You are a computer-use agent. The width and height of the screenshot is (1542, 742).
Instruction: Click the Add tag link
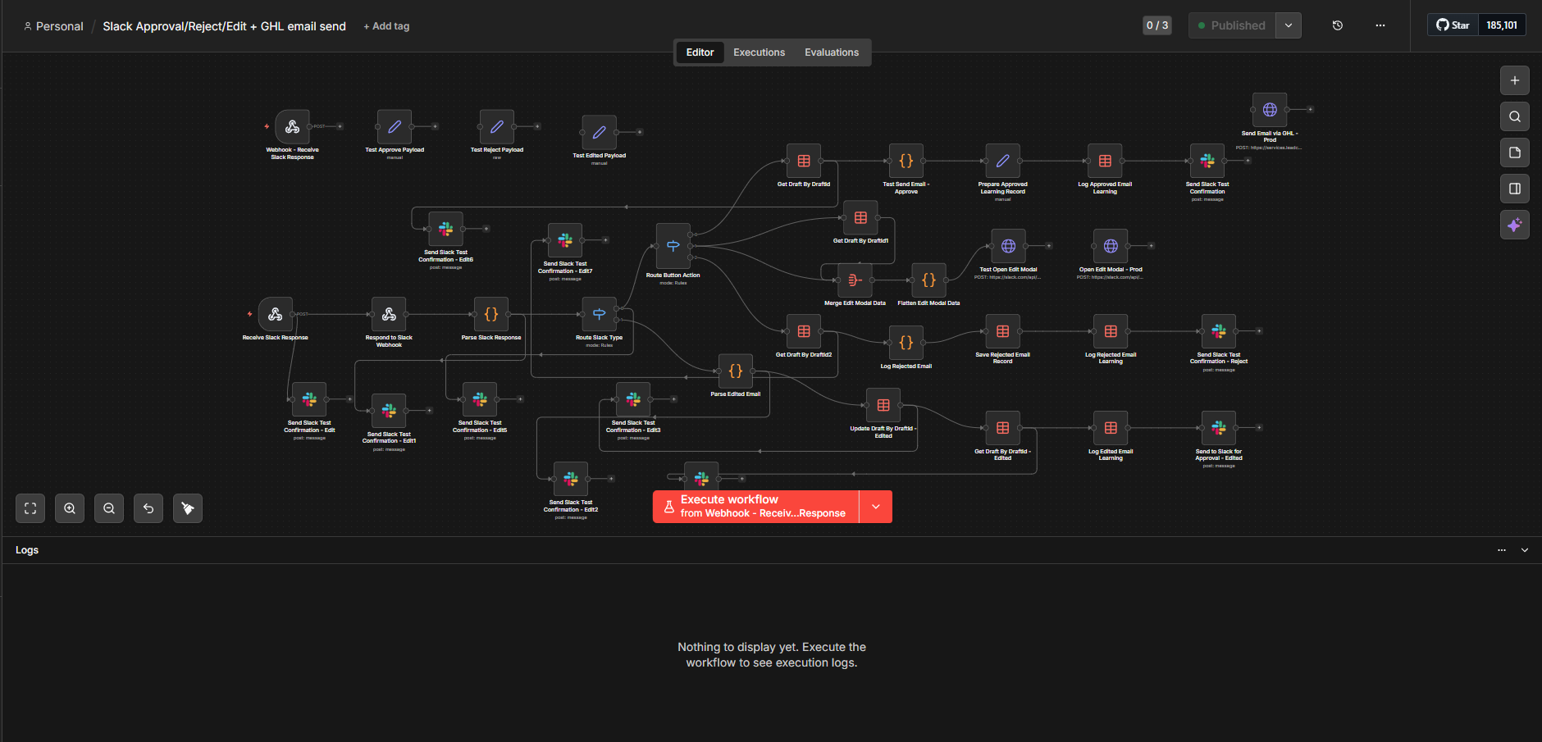coord(386,26)
